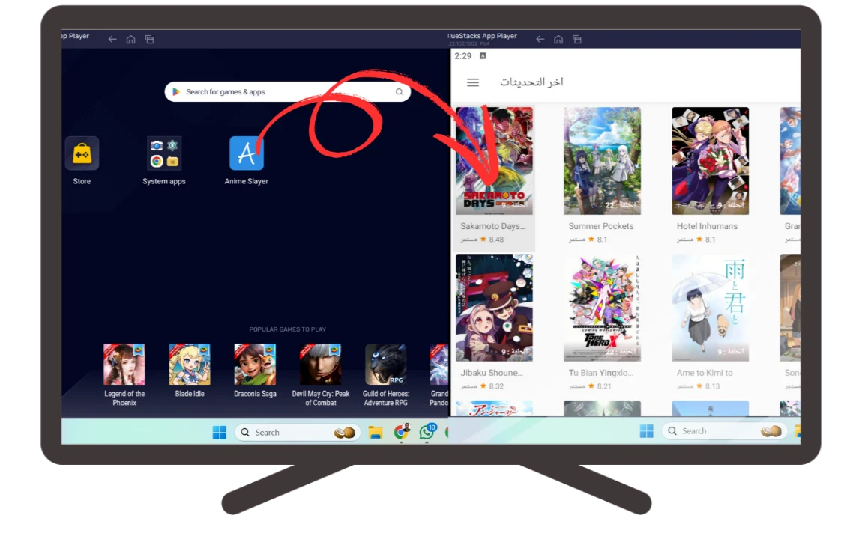The image size is (862, 539).
Task: Open the System apps folder
Action: point(164,153)
